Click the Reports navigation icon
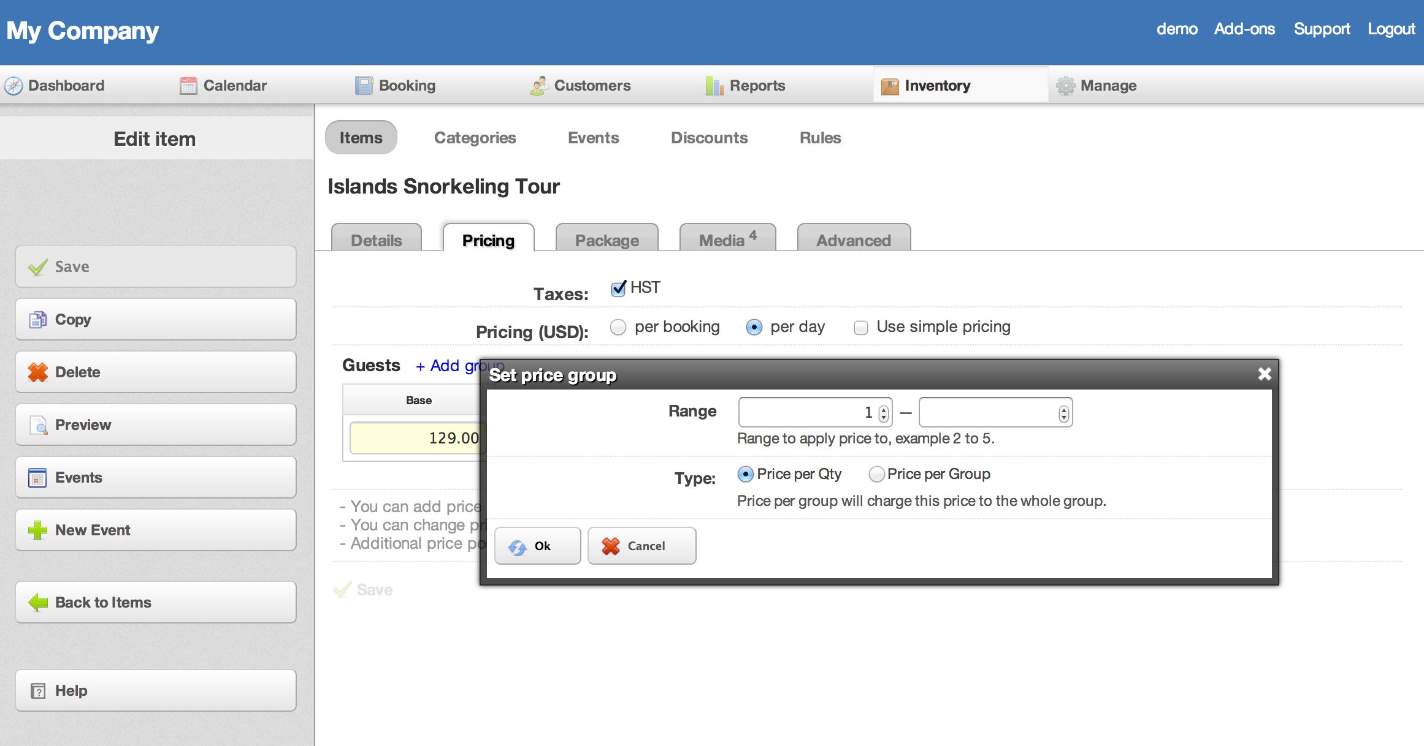This screenshot has width=1424, height=746. tap(713, 85)
